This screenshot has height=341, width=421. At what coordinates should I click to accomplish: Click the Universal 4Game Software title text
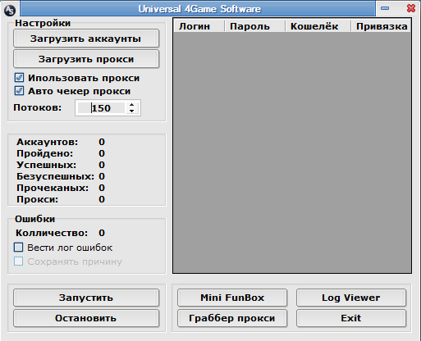point(199,9)
